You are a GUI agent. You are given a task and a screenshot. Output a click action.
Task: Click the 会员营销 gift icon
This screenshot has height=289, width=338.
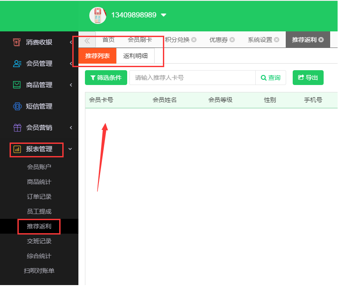(x=17, y=128)
